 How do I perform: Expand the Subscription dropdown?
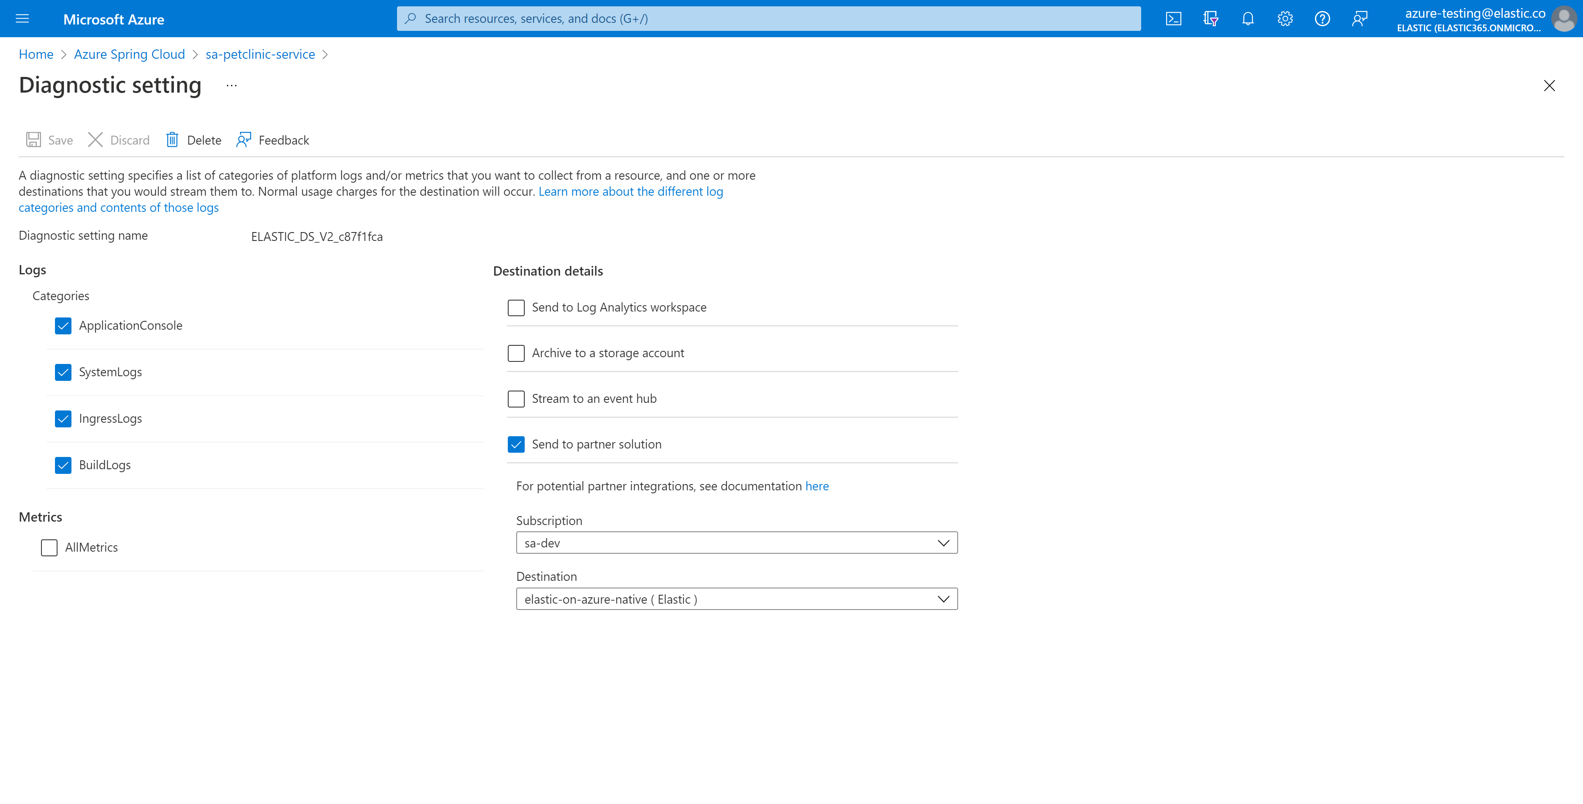(x=736, y=543)
